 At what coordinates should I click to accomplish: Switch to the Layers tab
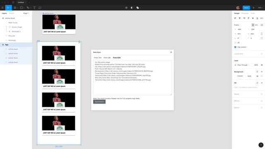4,13
